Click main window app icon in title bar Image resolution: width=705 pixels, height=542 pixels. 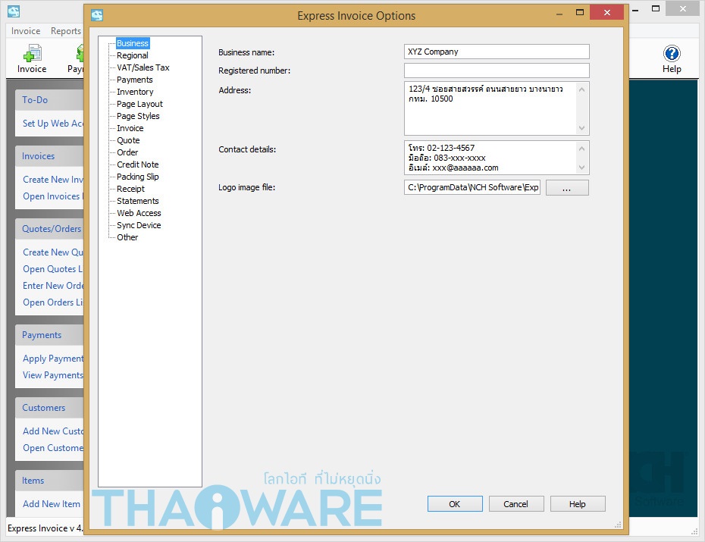tap(14, 11)
